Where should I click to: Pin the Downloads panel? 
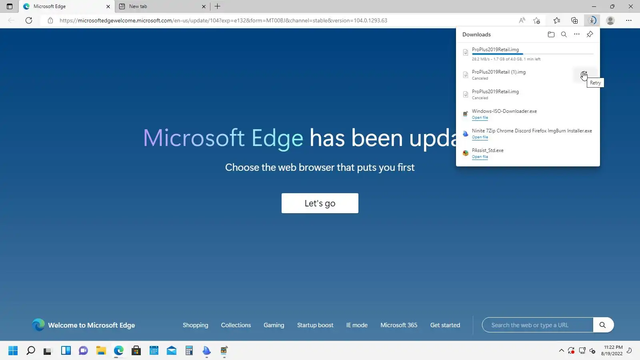(590, 34)
